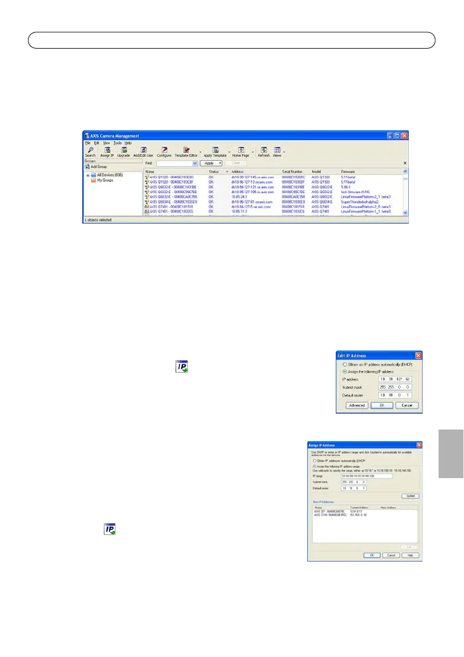
Task: Sort by the Status column header
Action: 218,172
